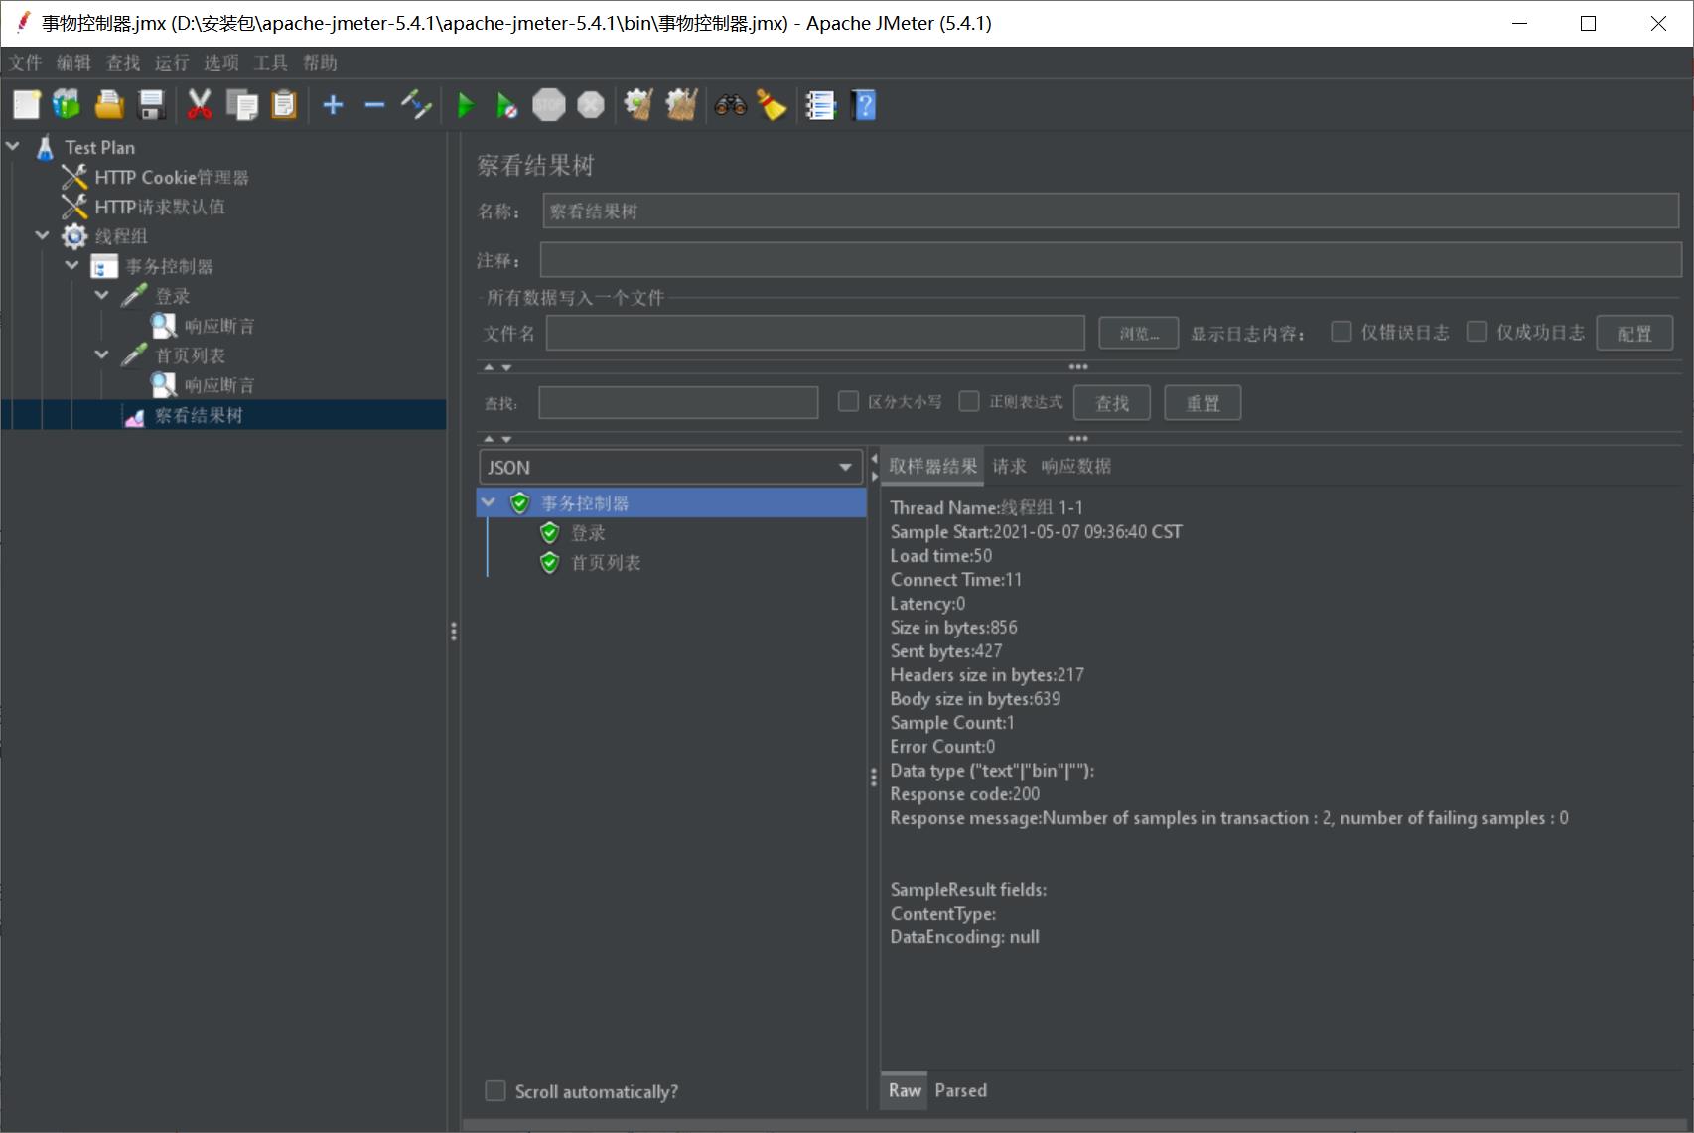Select HTTP请求默认值 in the tree
Viewport: 1694px width, 1133px height.
click(159, 207)
